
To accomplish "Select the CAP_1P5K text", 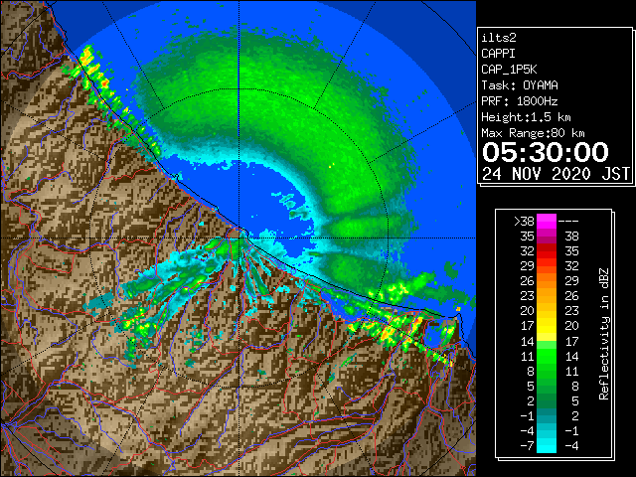I will click(x=509, y=70).
